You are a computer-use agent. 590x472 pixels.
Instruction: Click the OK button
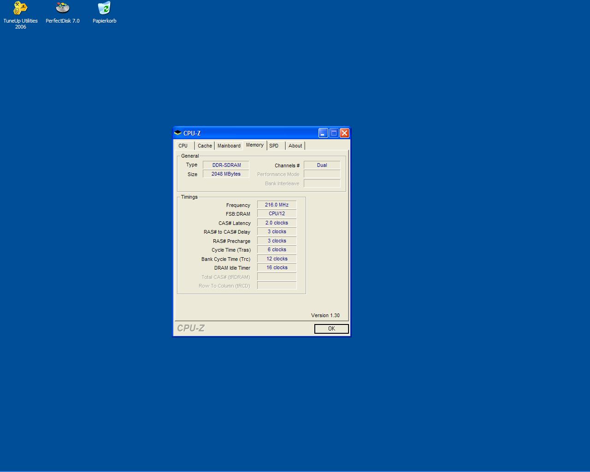(x=331, y=329)
